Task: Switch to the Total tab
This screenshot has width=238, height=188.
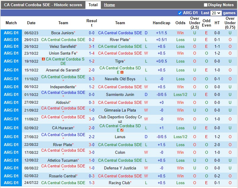Action: point(93,5)
